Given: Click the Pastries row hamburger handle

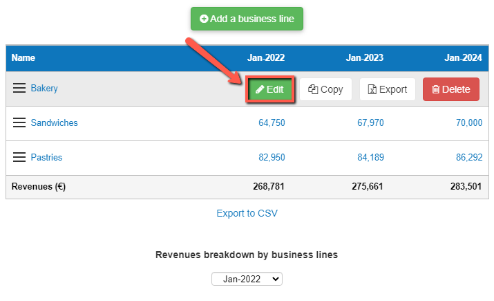Looking at the screenshot, I should click(19, 158).
